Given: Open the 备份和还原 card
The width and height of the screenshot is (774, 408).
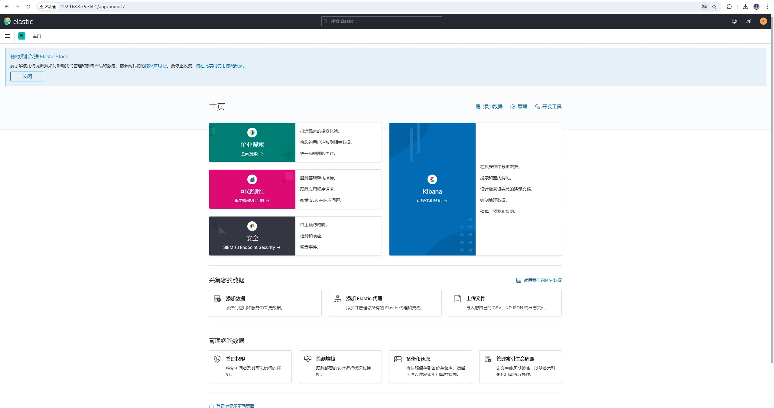Looking at the screenshot, I should (431, 367).
